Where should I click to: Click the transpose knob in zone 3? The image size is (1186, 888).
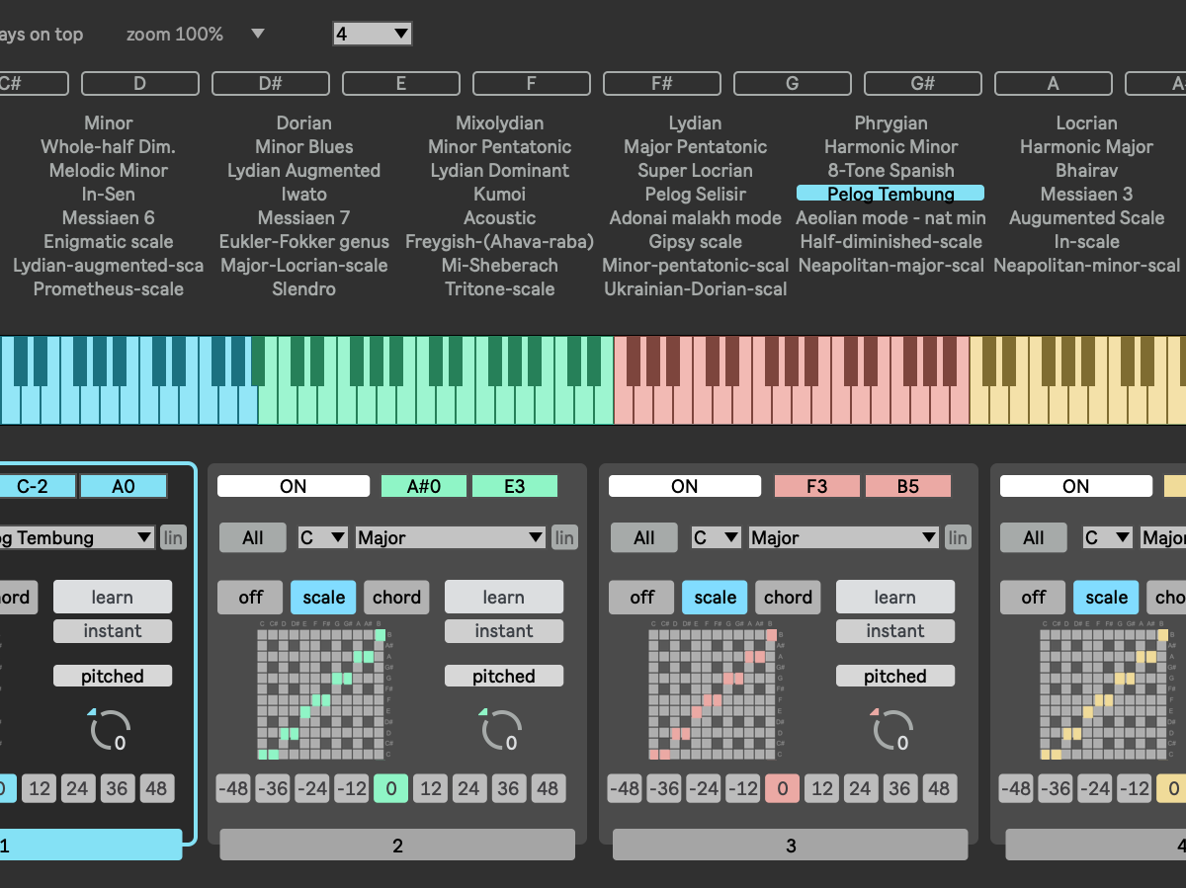click(x=892, y=730)
